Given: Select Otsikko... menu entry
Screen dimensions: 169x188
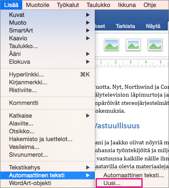Looking at the screenshot, I should coord(47,131).
